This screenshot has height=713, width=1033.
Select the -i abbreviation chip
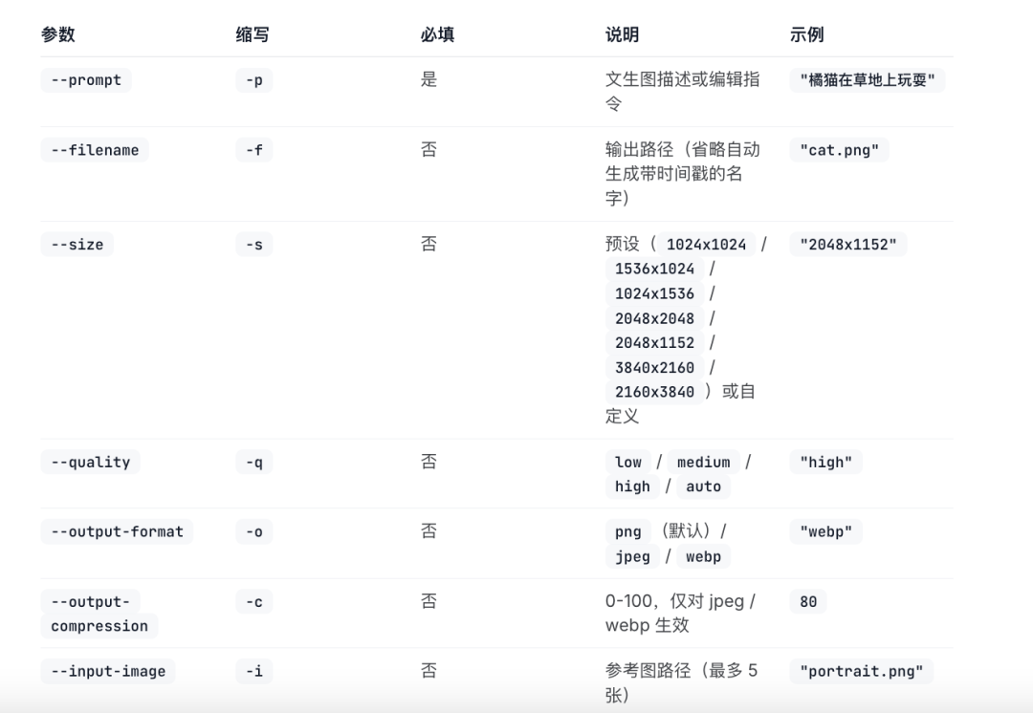coord(253,672)
